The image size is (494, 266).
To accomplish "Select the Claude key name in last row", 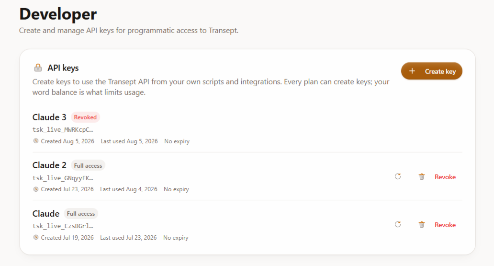I will tap(45, 214).
